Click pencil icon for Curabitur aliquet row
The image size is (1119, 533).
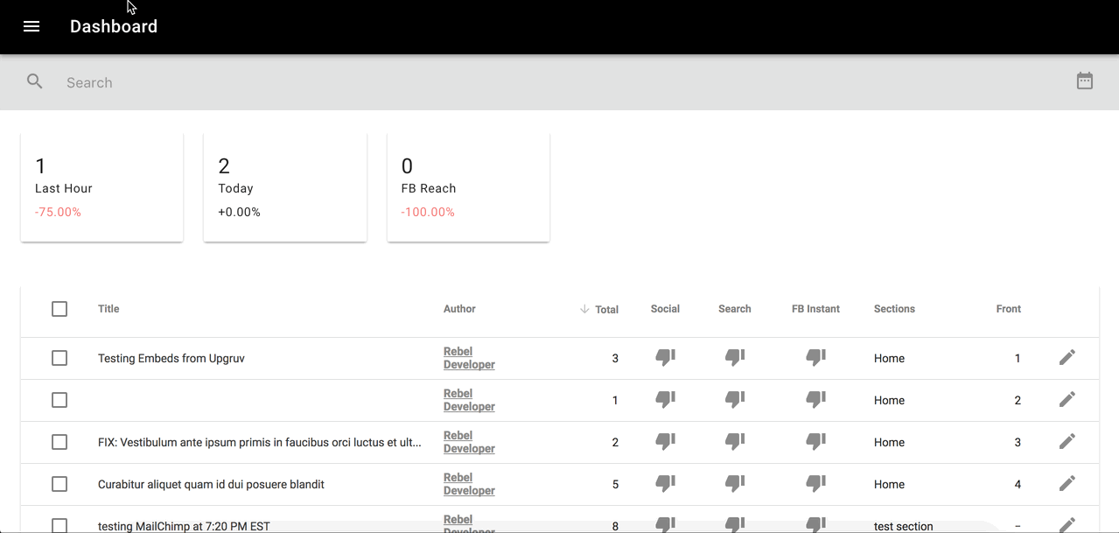(x=1067, y=483)
